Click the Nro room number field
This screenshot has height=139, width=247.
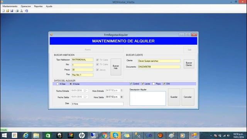(x=82, y=65)
